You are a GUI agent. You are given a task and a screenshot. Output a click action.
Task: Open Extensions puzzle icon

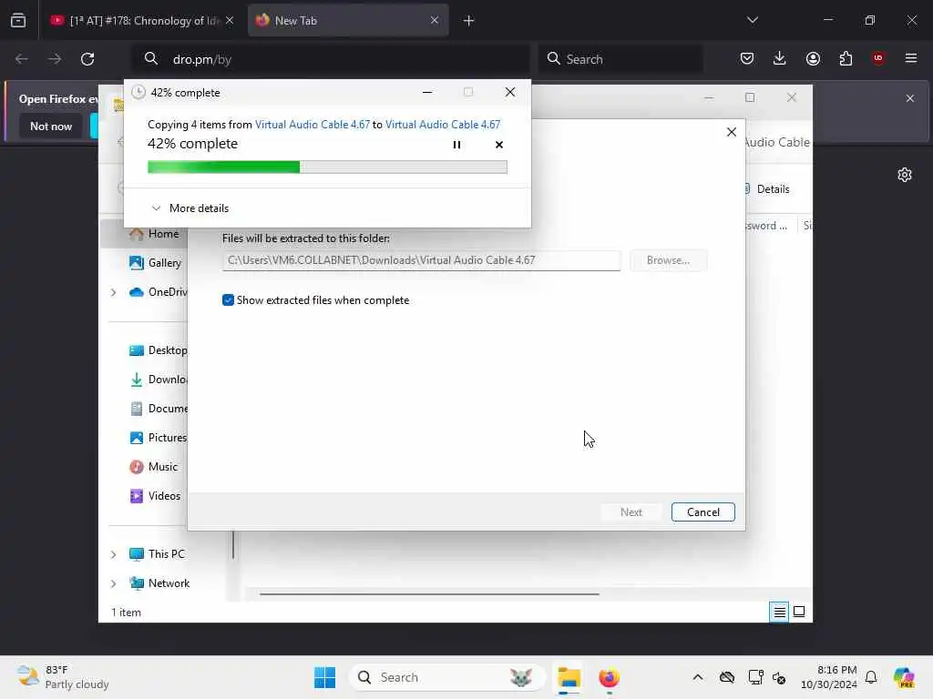(846, 58)
